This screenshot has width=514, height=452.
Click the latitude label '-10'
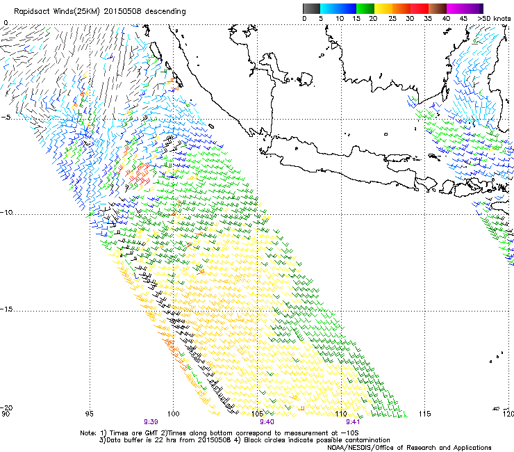point(6,212)
